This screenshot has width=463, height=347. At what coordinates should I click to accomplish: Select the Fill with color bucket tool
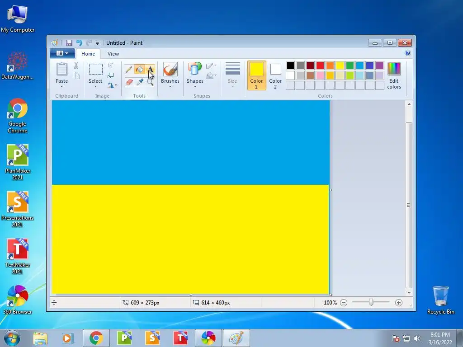(139, 69)
